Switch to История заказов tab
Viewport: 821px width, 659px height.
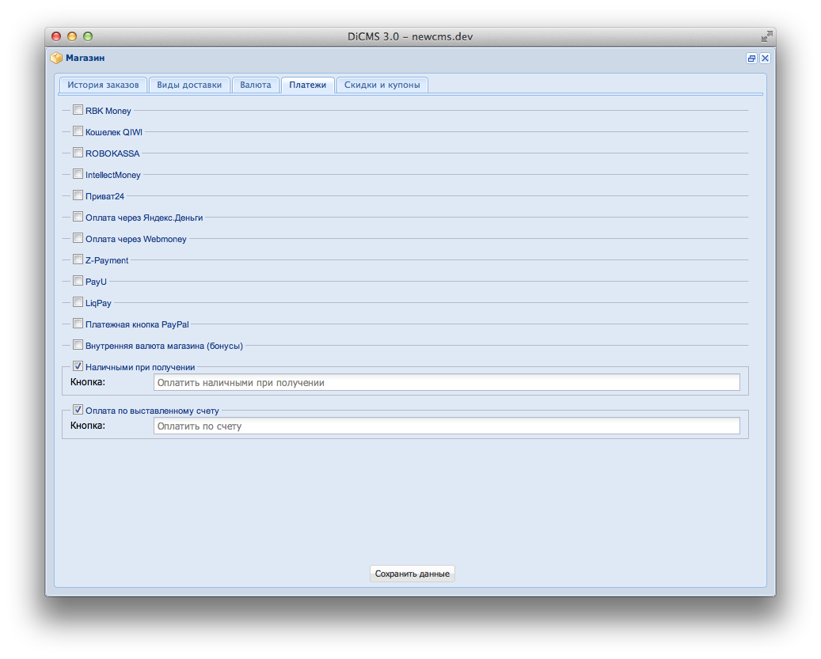pyautogui.click(x=103, y=85)
